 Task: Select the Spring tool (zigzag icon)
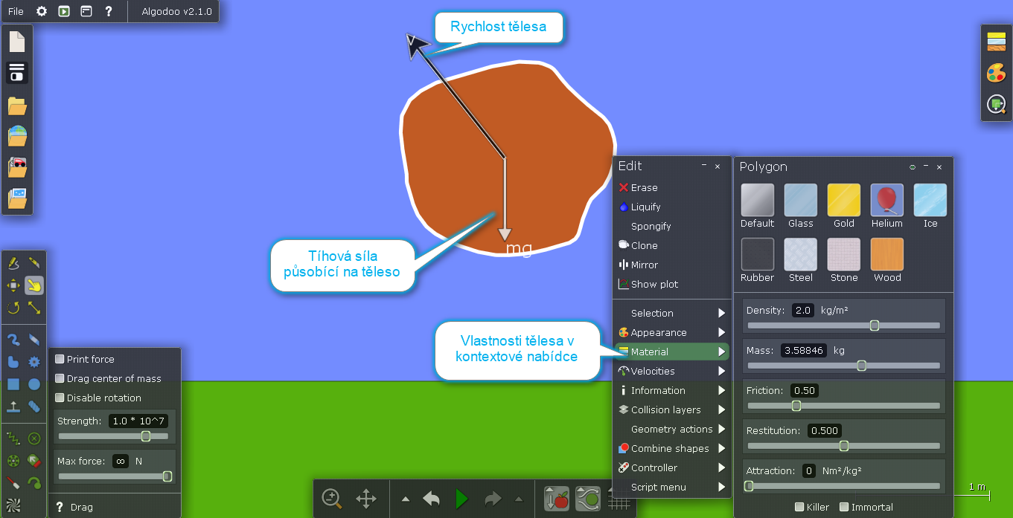click(13, 438)
